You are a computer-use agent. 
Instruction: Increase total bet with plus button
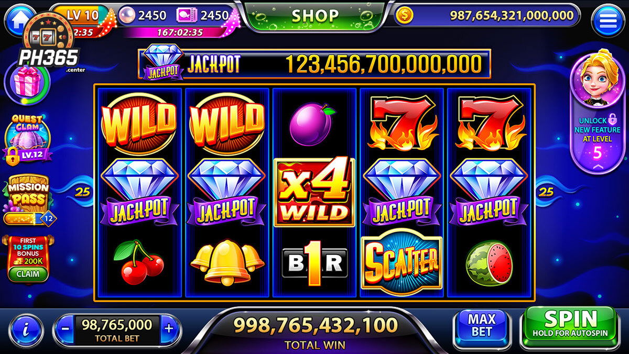(x=168, y=329)
